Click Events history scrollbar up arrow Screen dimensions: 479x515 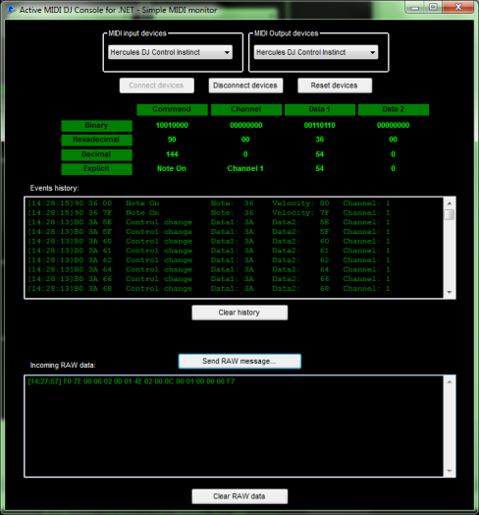pyautogui.click(x=450, y=203)
